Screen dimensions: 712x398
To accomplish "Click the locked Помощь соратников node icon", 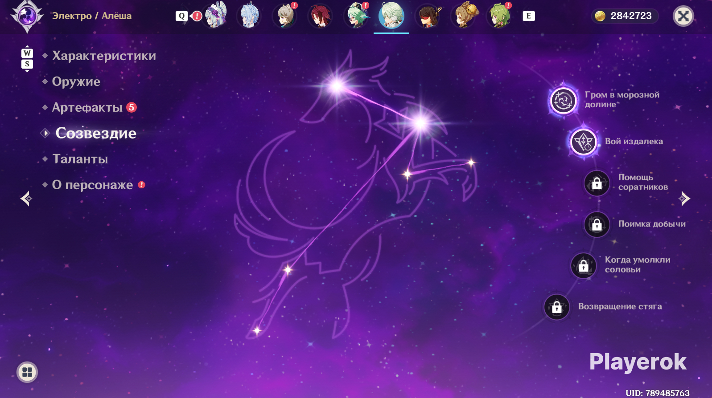I will click(x=597, y=183).
